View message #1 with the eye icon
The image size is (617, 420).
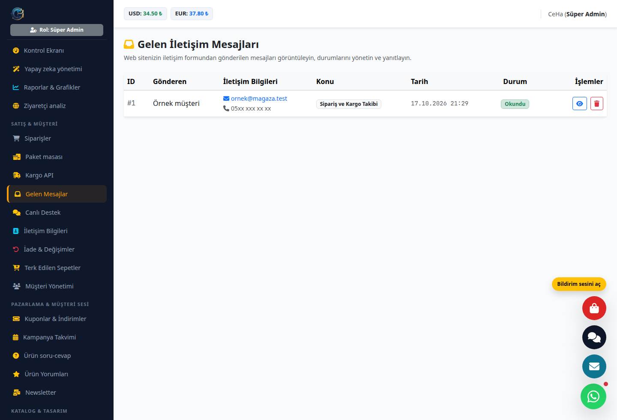coord(580,103)
